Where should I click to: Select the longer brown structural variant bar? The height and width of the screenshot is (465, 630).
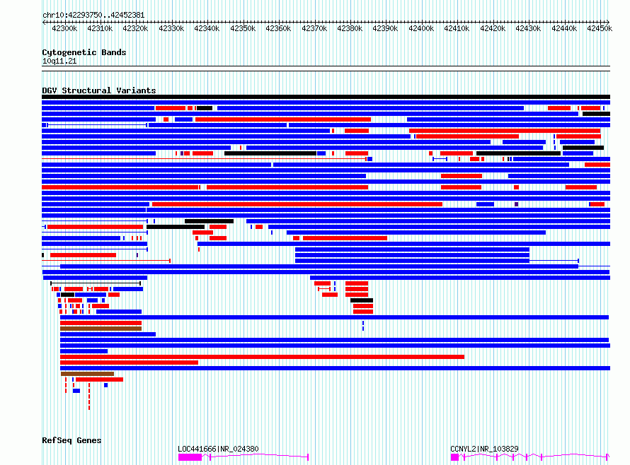[101, 329]
